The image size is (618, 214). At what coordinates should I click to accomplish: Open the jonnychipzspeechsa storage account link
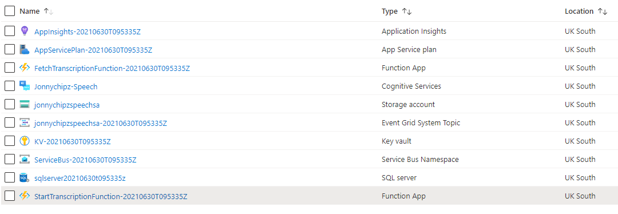[67, 105]
